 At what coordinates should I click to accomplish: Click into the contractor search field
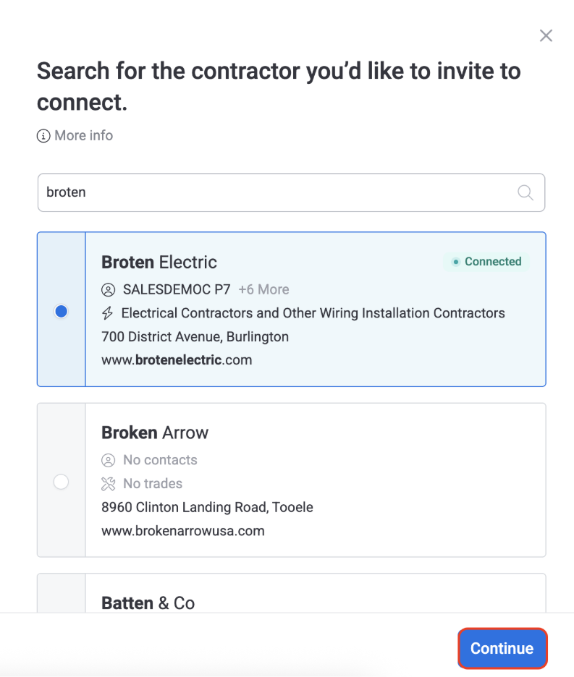(291, 192)
